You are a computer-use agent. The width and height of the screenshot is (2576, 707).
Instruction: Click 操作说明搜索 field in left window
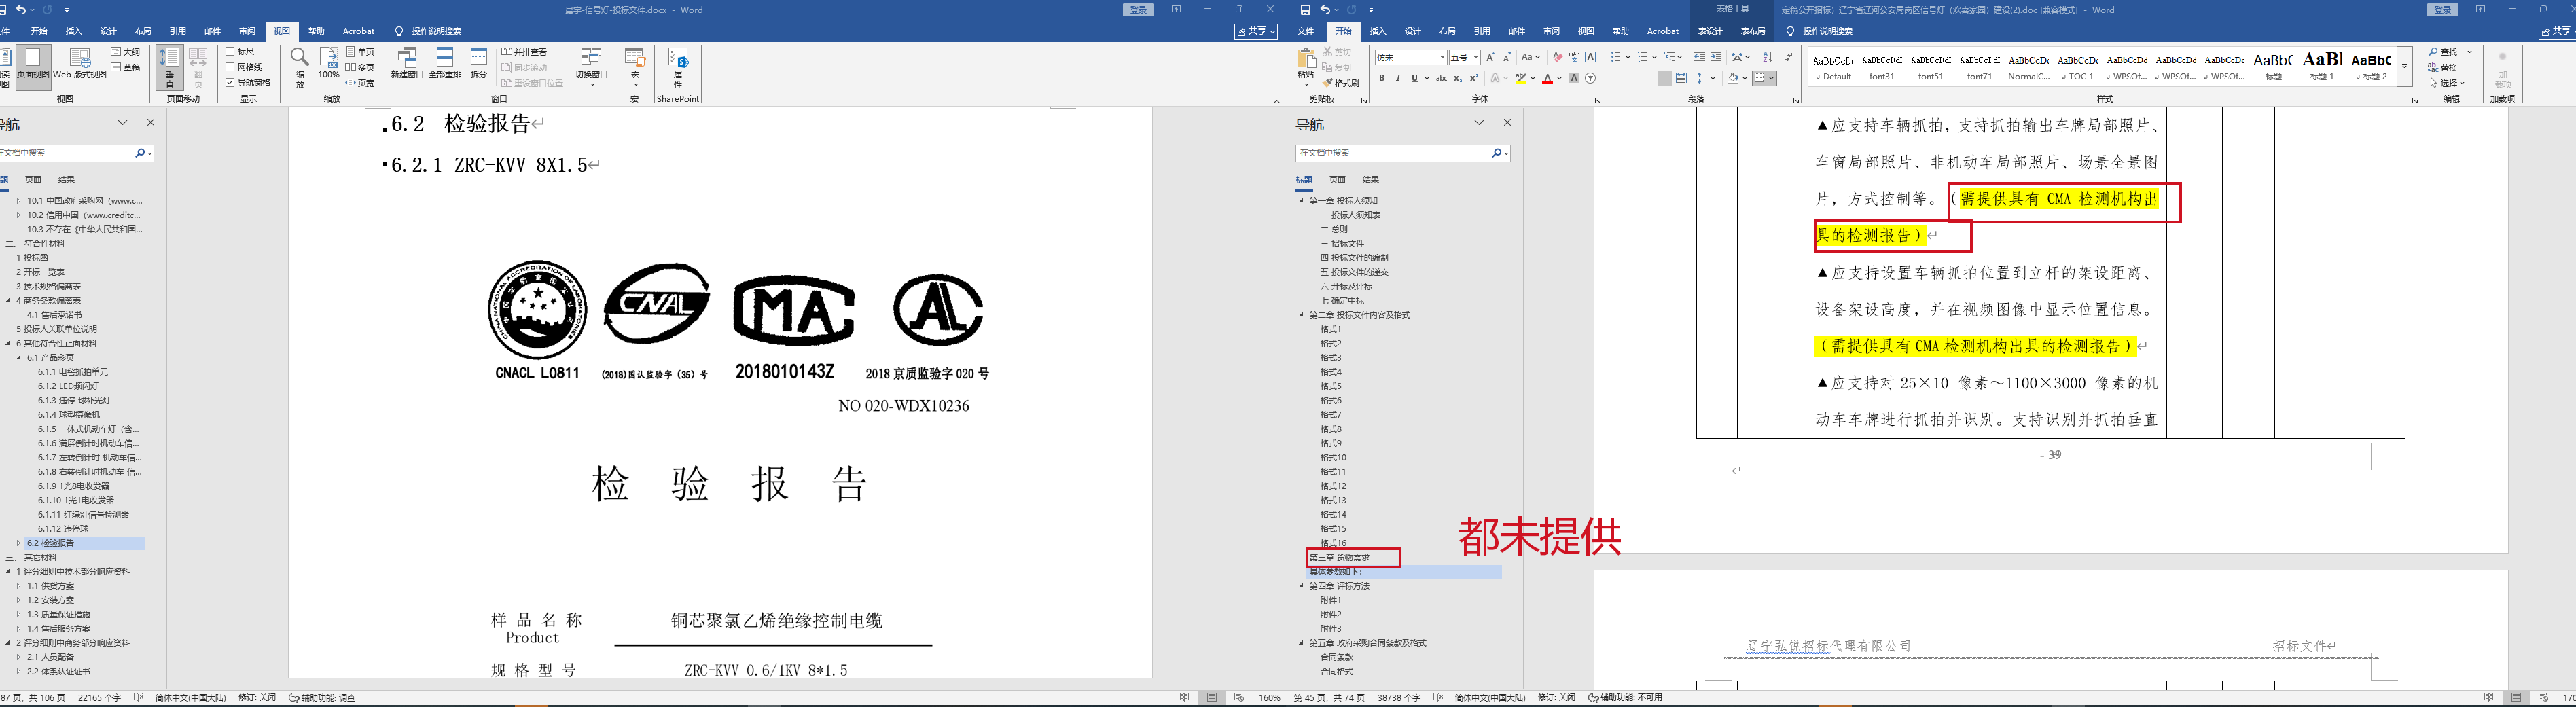click(x=436, y=31)
